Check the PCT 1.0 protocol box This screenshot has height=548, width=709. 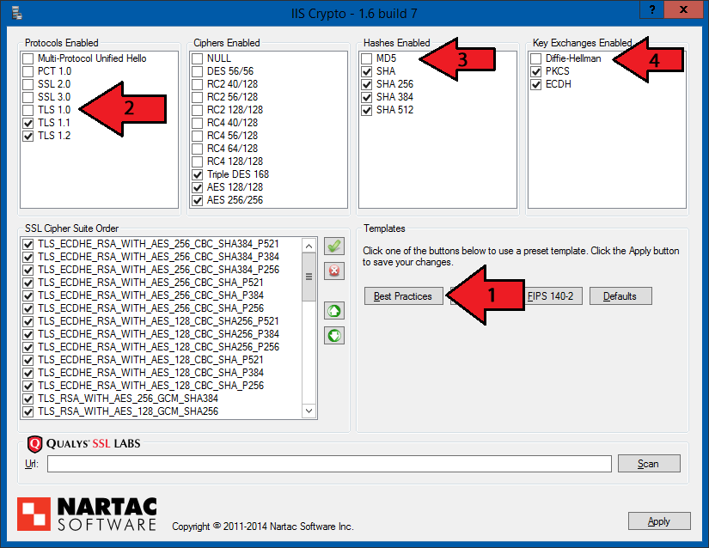[28, 71]
